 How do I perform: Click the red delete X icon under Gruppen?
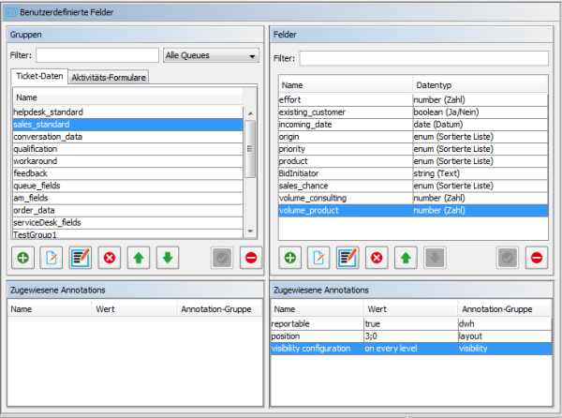pos(110,257)
